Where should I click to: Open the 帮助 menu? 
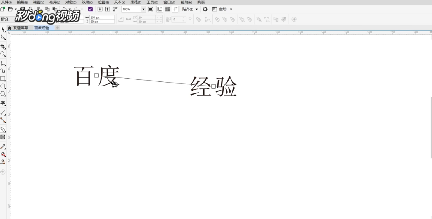(186, 2)
